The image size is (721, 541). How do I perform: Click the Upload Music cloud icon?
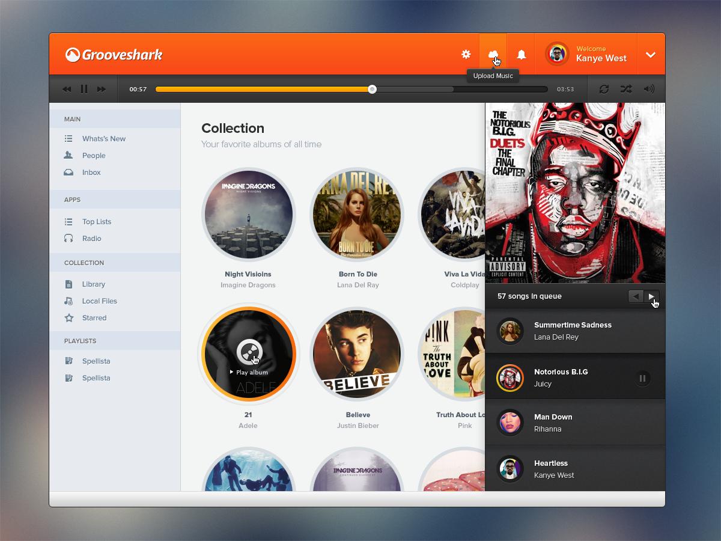[493, 55]
